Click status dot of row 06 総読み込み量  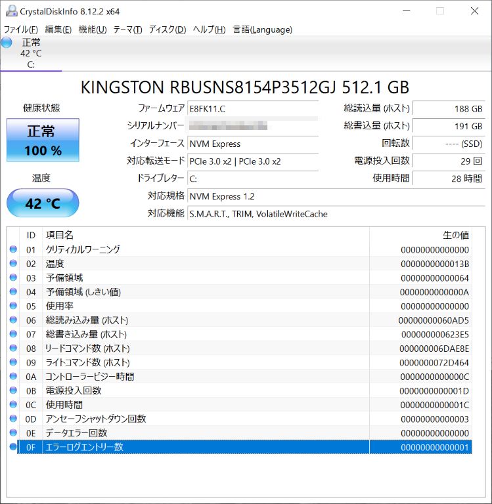coord(13,320)
